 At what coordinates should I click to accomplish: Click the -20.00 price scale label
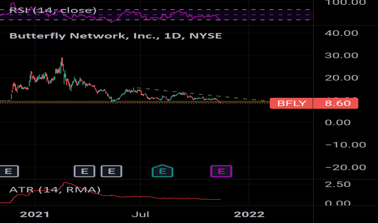[346, 167]
